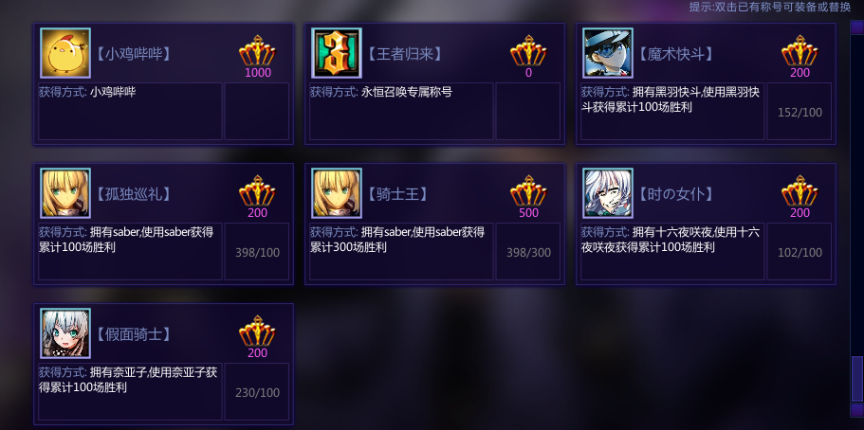
Task: Click the 152/100 progress counter box
Action: pos(800,112)
